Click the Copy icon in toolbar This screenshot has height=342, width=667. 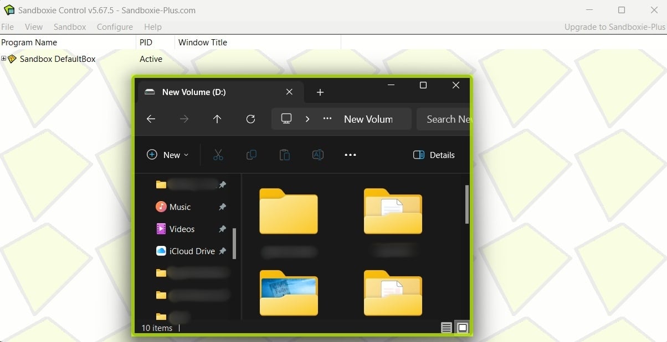[x=251, y=155]
